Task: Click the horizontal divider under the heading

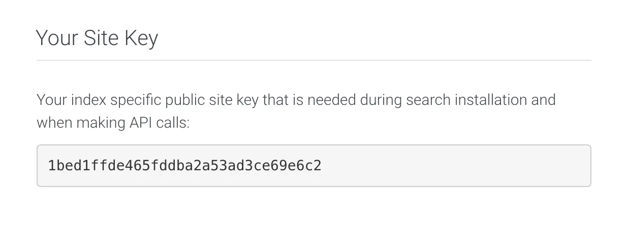Action: click(x=313, y=60)
